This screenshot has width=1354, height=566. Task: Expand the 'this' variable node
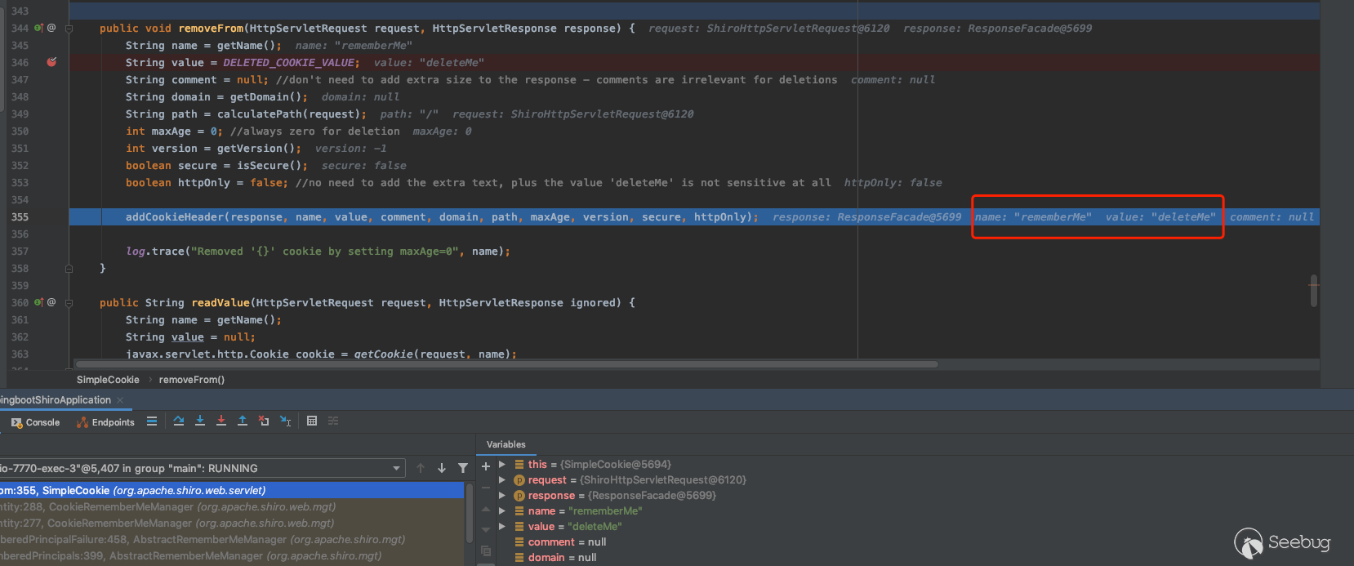point(502,465)
